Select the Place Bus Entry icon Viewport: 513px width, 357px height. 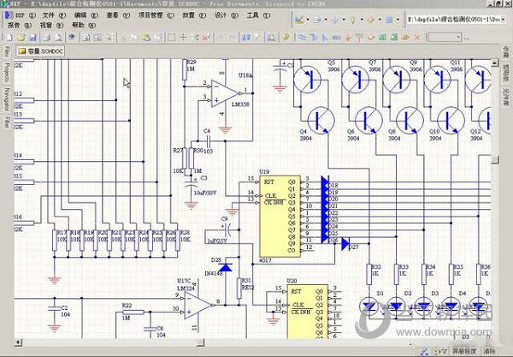(325, 38)
